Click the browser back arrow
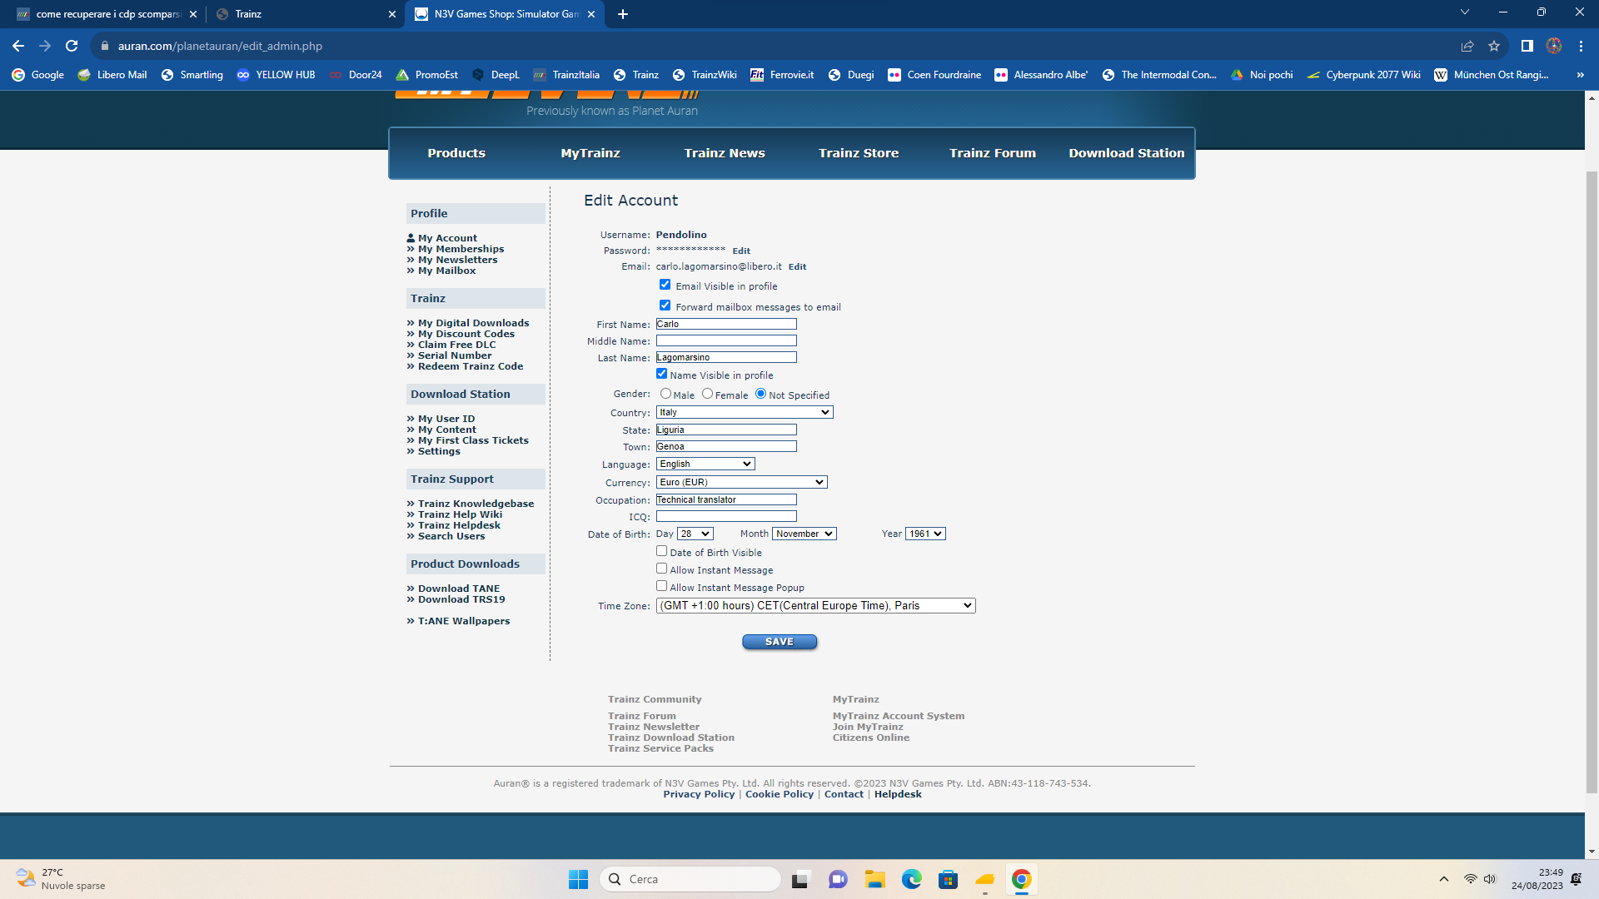This screenshot has width=1599, height=899. click(x=18, y=46)
